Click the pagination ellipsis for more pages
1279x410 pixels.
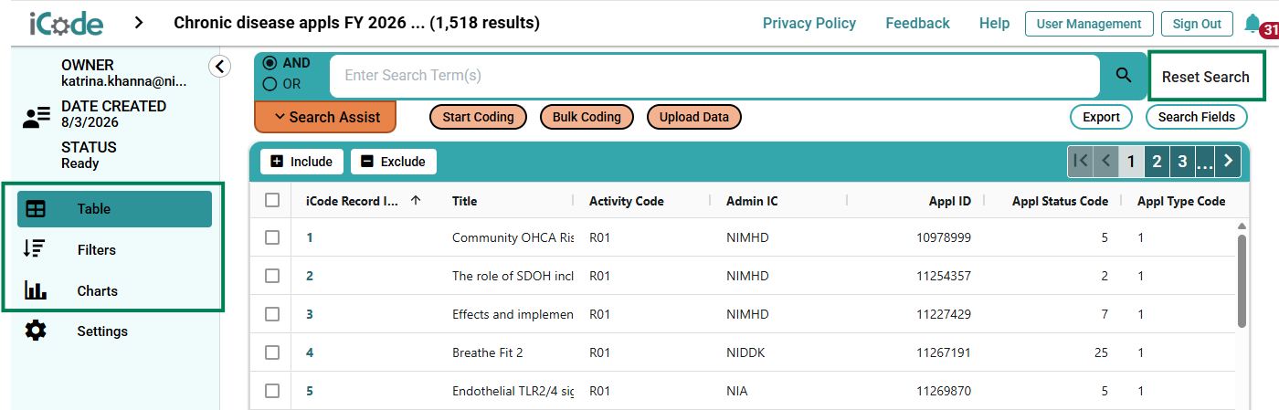tap(1204, 163)
